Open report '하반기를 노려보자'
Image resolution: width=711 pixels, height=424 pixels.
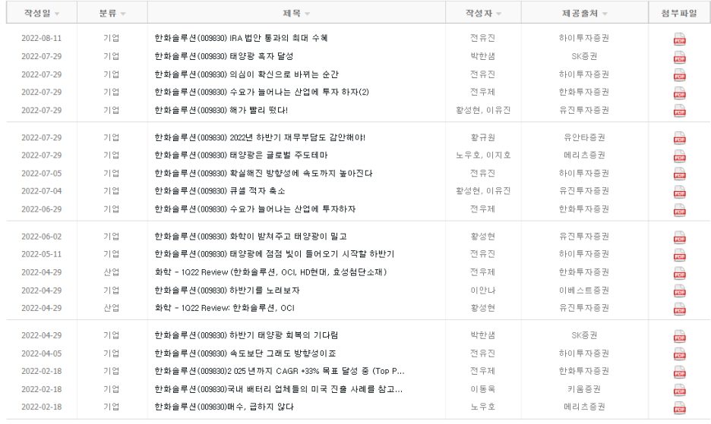[226, 291]
